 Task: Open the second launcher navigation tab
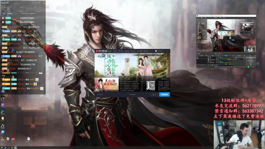point(121,51)
